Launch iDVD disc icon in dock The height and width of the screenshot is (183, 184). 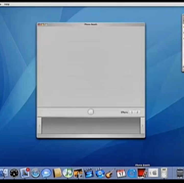point(99,173)
